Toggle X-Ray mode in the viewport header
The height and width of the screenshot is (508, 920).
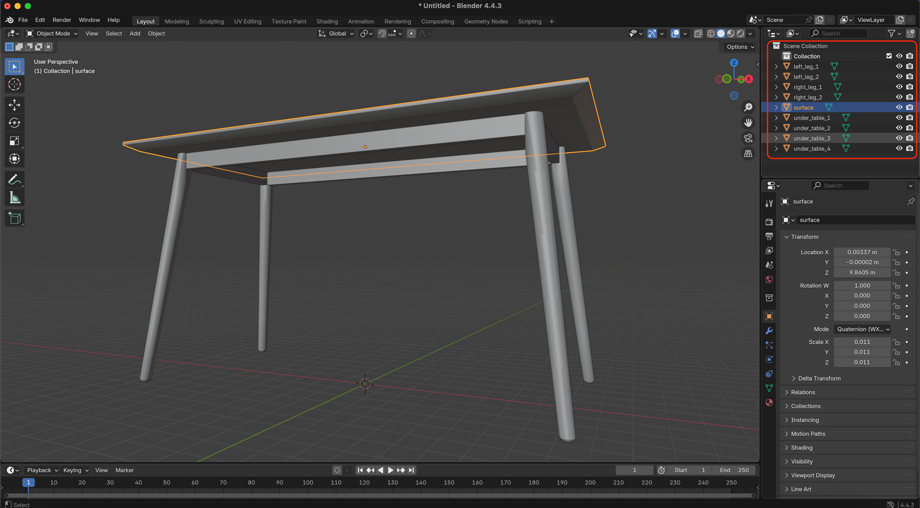coord(698,33)
